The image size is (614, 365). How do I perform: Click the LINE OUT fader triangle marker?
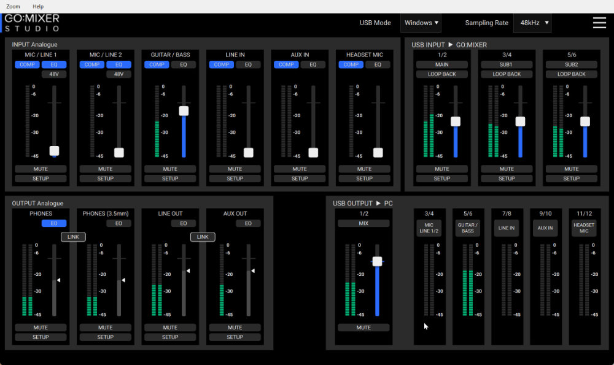188,271
